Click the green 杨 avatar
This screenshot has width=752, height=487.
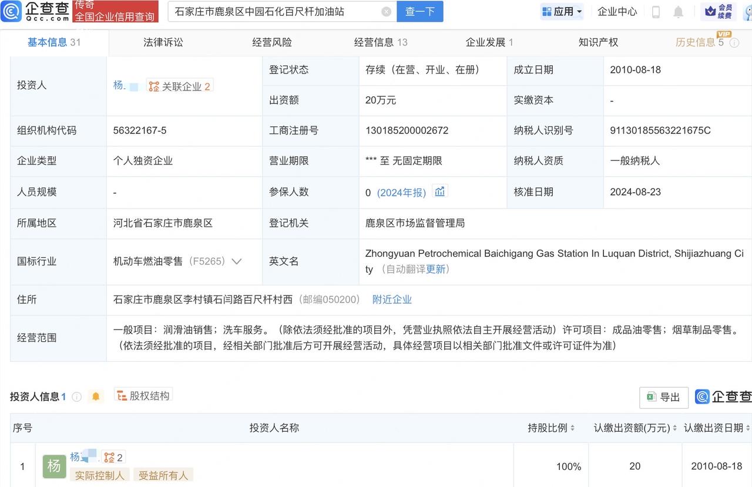54,466
